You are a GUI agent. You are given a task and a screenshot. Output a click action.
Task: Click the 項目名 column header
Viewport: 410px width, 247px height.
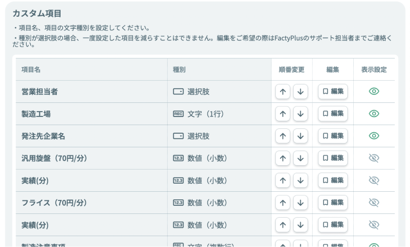point(31,70)
